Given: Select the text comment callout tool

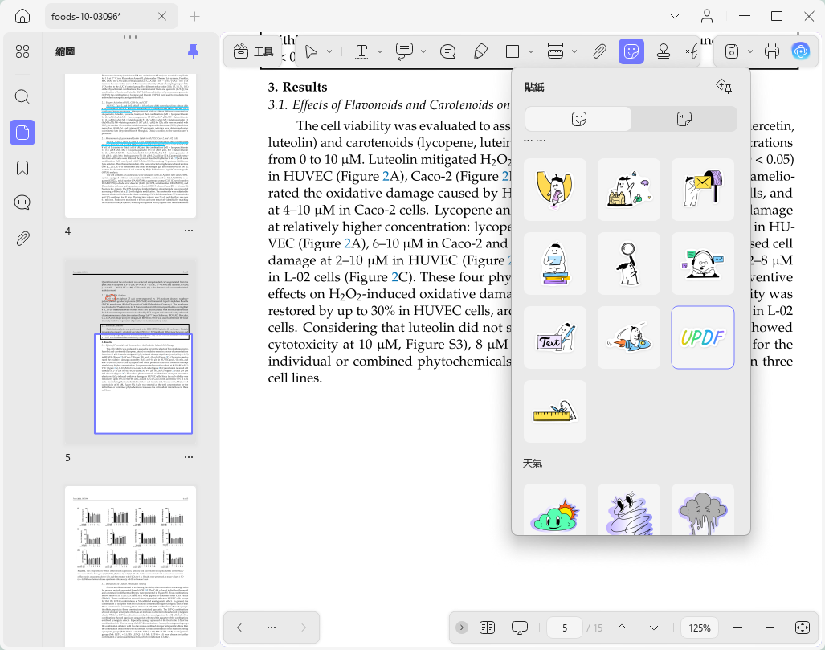Looking at the screenshot, I should (x=404, y=51).
